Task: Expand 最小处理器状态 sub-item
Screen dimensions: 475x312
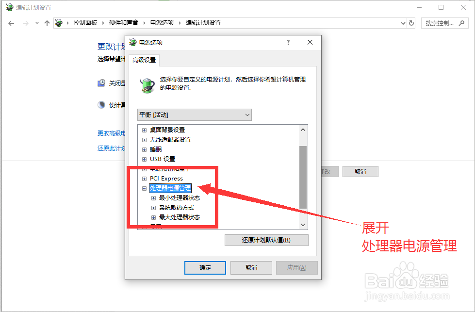Action: (154, 198)
